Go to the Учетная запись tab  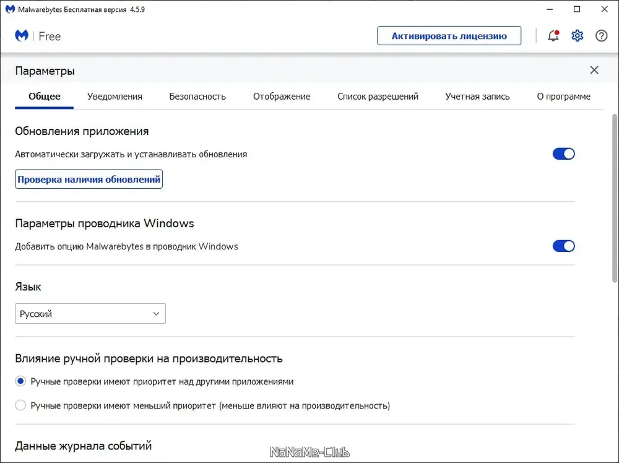click(x=477, y=97)
